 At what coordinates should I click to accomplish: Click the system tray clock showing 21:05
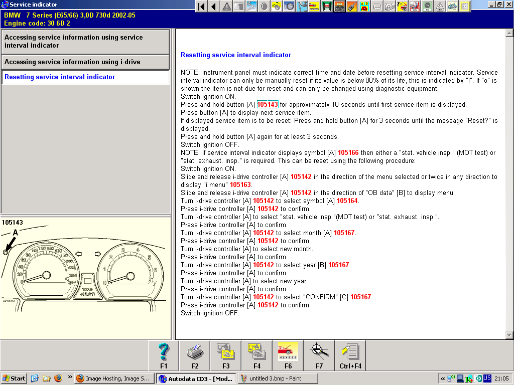(x=501, y=378)
